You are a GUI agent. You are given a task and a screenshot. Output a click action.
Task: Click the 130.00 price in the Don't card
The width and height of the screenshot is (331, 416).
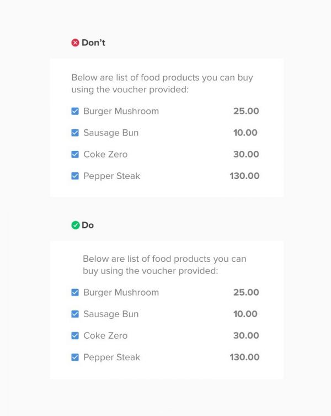(x=244, y=176)
